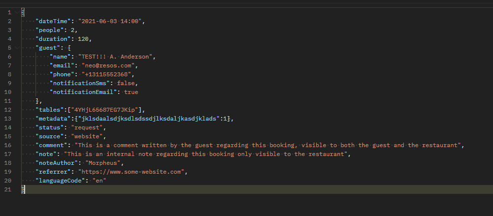Viewport: 493px width, 216px height.
Task: Place cursor in the "dateTime" key
Action: pos(53,21)
